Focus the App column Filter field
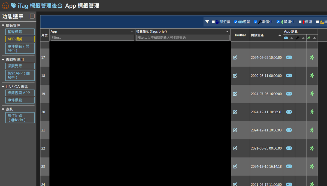 pyautogui.click(x=92, y=38)
